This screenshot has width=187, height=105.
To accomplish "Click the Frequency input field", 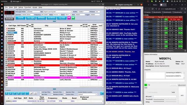I will [x=45, y=15].
